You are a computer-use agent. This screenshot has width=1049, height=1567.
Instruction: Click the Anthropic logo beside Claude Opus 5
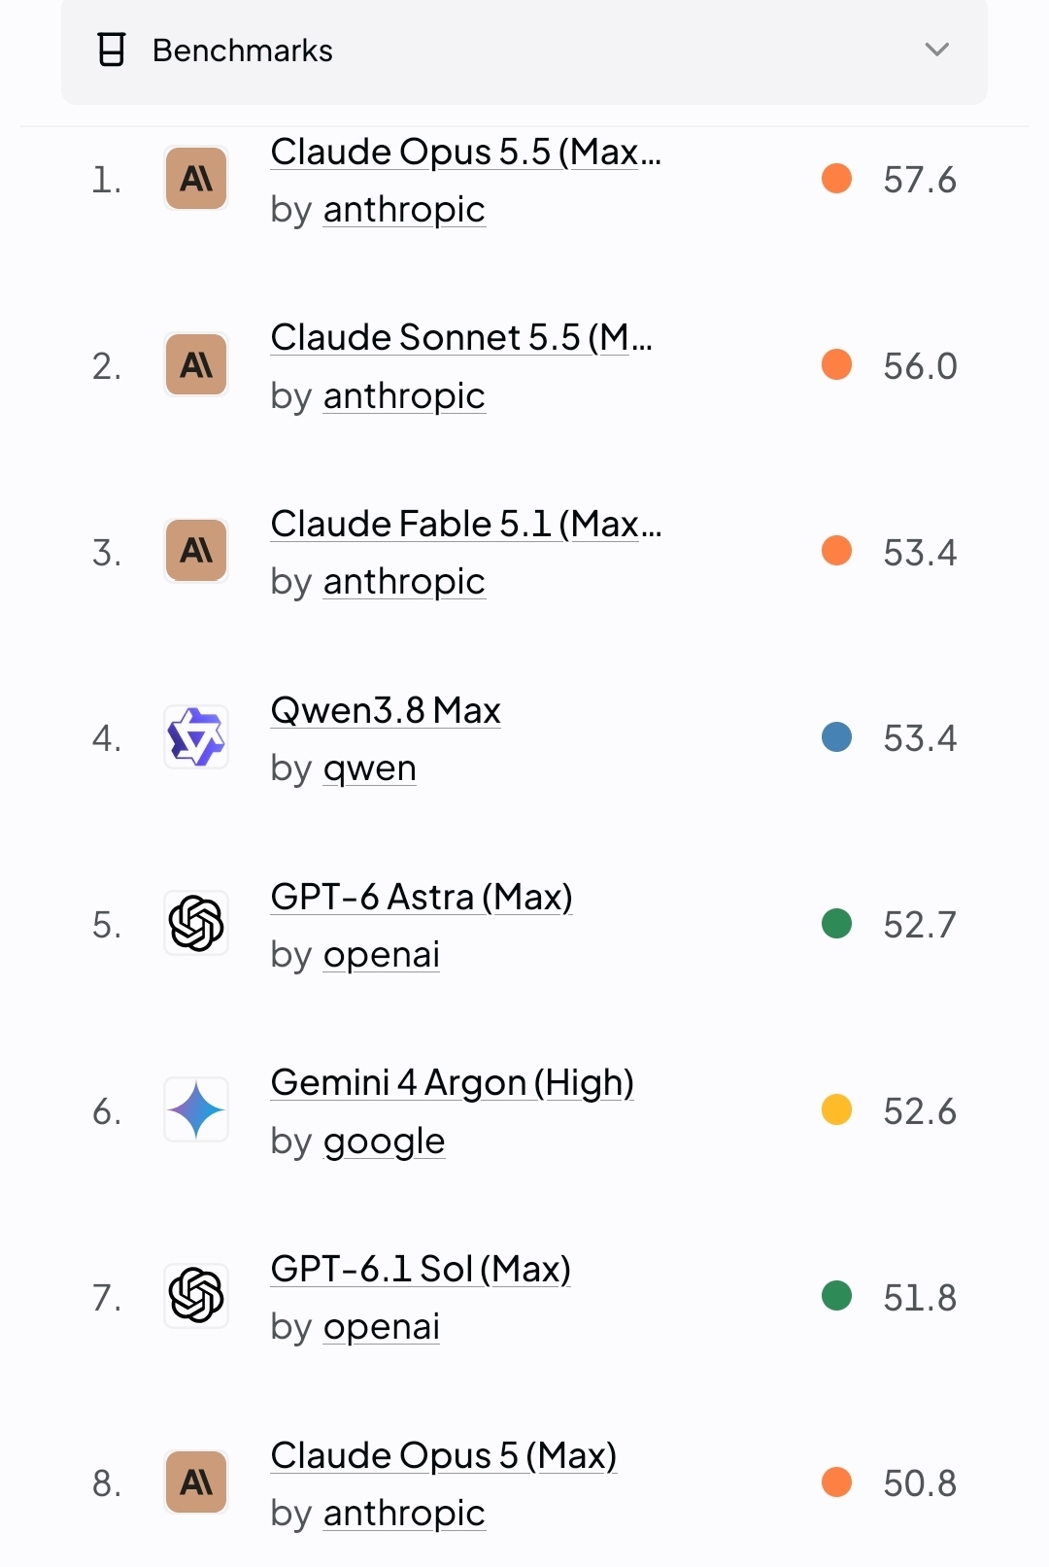click(196, 1482)
